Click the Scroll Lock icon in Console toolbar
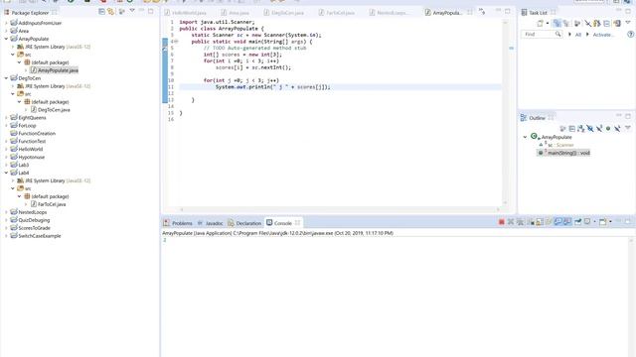 point(540,222)
